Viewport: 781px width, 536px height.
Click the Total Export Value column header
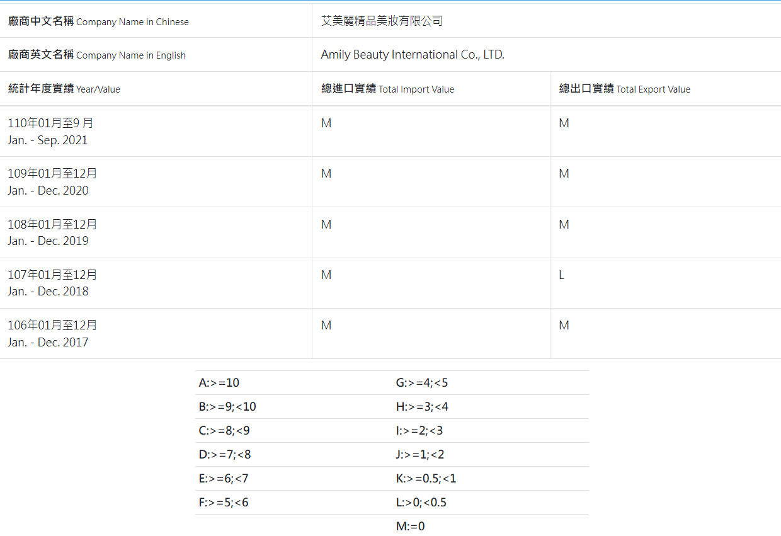tap(624, 89)
